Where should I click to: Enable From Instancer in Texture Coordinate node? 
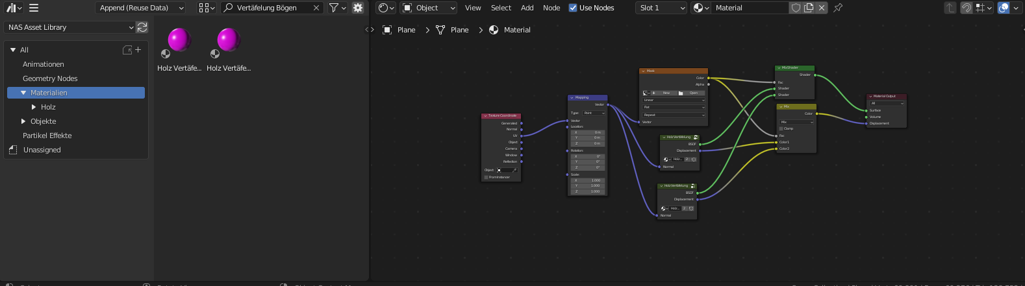[x=486, y=177]
